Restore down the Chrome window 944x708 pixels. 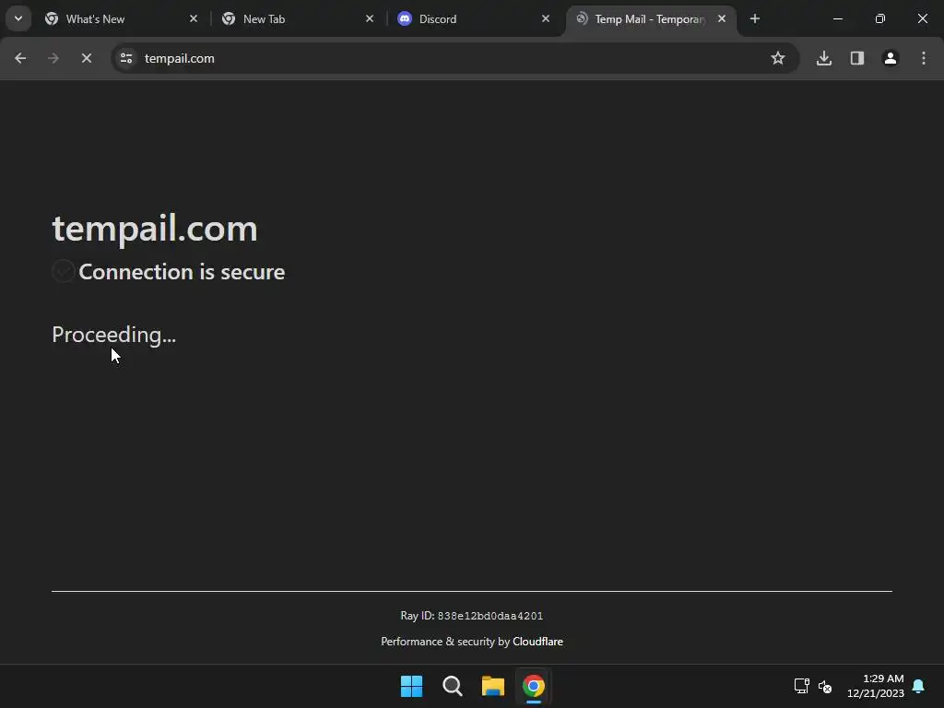[x=880, y=18]
